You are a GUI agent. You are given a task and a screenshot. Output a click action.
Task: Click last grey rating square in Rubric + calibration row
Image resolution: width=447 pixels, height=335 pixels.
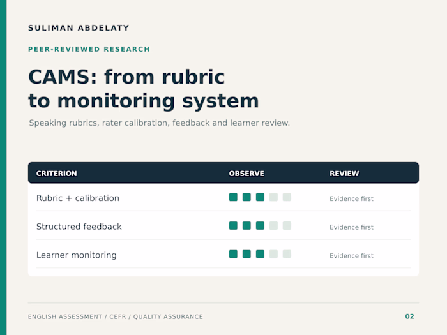pos(287,197)
